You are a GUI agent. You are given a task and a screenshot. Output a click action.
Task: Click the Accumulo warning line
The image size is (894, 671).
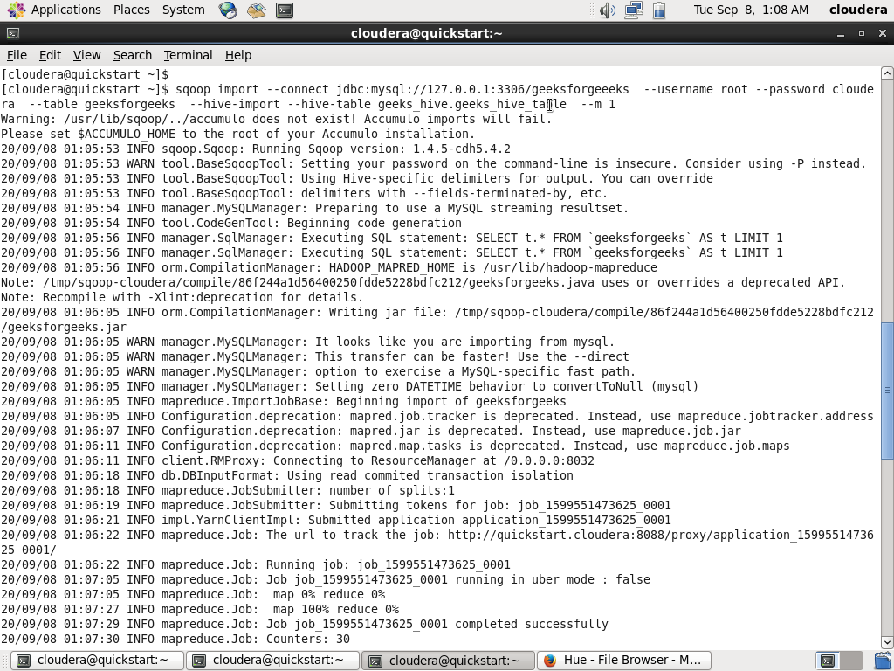tap(276, 119)
